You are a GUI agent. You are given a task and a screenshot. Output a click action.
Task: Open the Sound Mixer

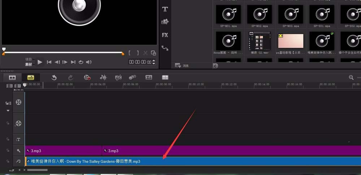[103, 78]
